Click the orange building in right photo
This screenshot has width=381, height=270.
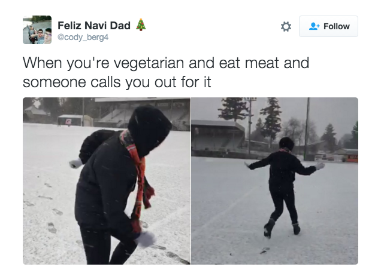tap(349, 155)
